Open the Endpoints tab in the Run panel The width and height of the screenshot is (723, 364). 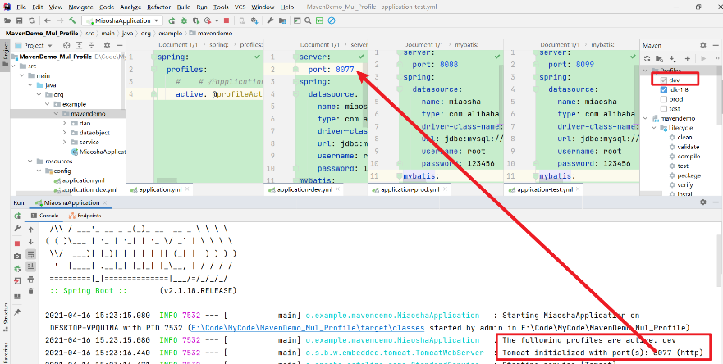pos(85,216)
